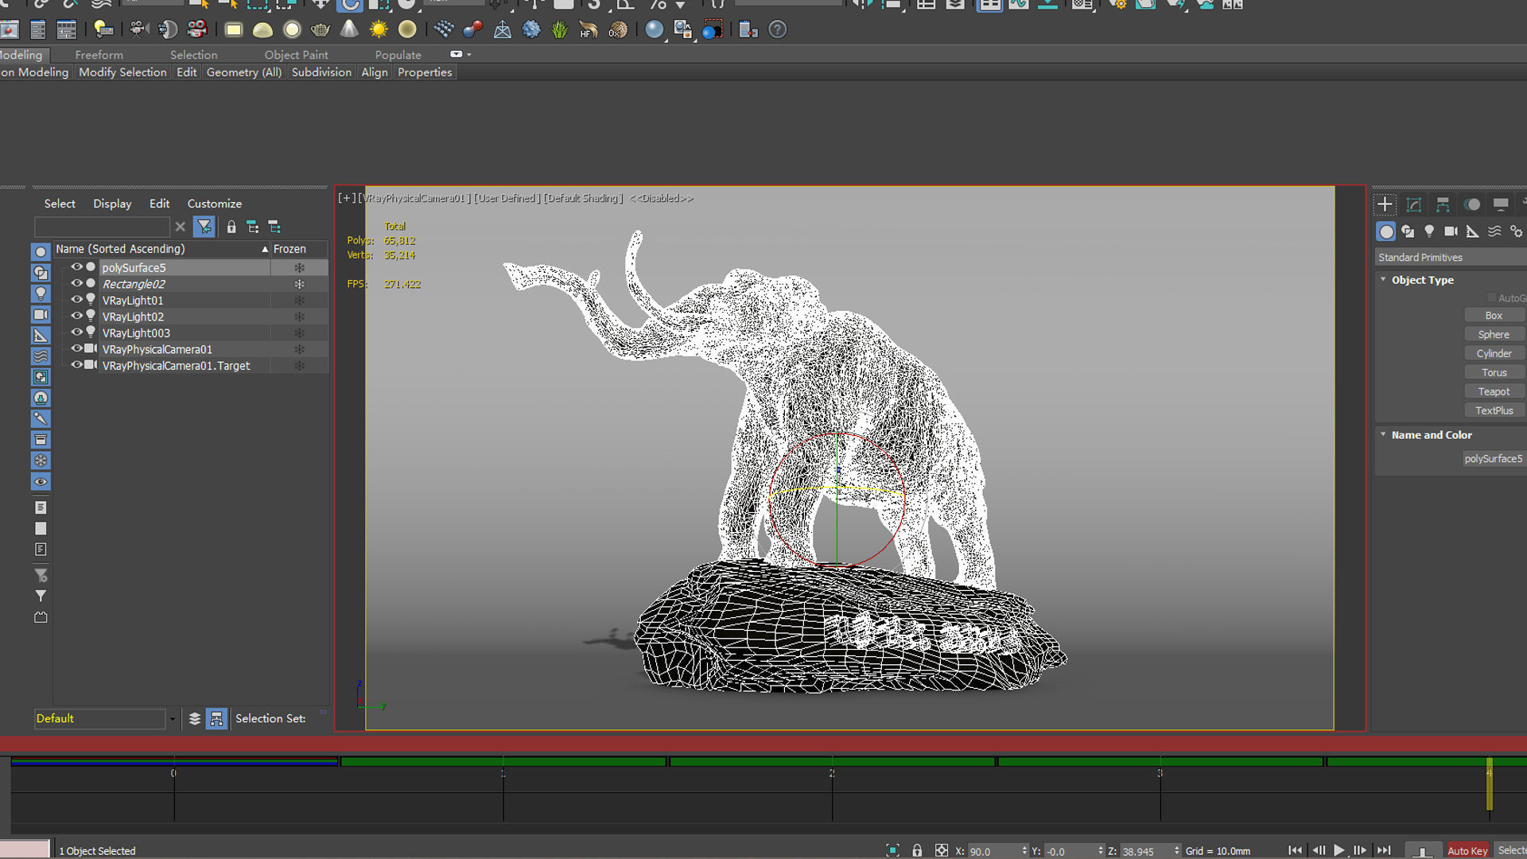Click the Play animation button
1527x859 pixels.
pyautogui.click(x=1339, y=850)
